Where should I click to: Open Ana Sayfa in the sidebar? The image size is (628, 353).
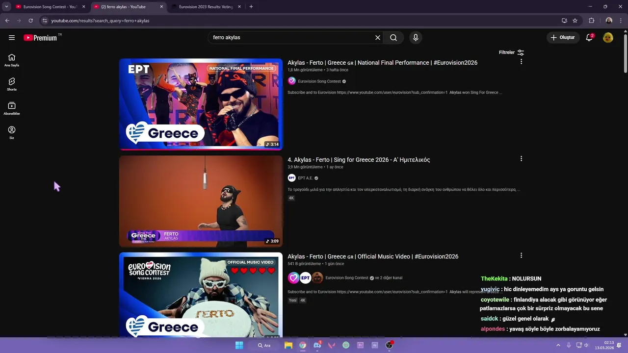[12, 60]
